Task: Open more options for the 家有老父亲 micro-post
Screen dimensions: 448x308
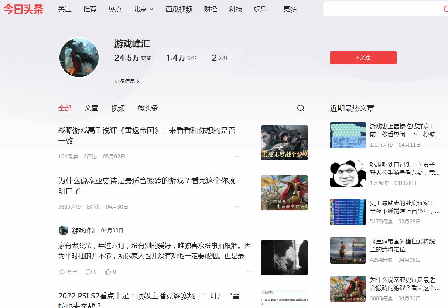Action: 250,272
